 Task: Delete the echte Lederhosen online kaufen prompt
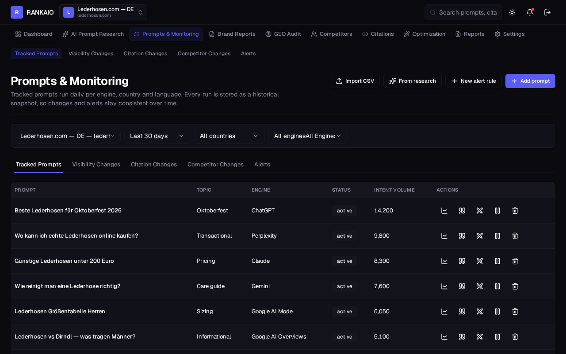tap(515, 236)
